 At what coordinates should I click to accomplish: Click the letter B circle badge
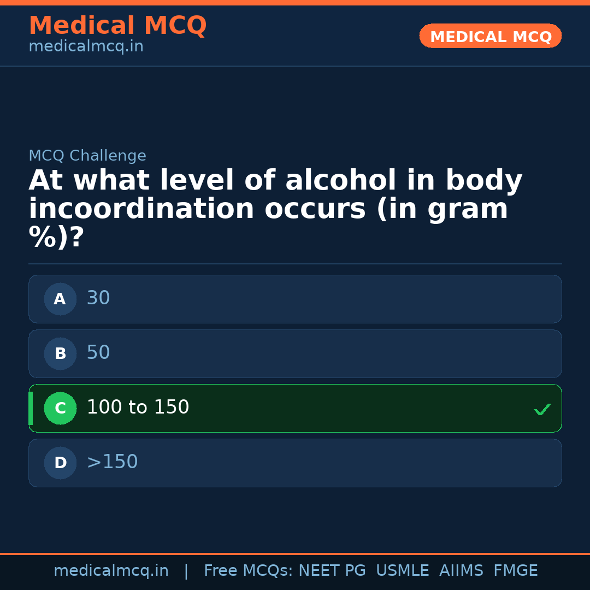[60, 353]
